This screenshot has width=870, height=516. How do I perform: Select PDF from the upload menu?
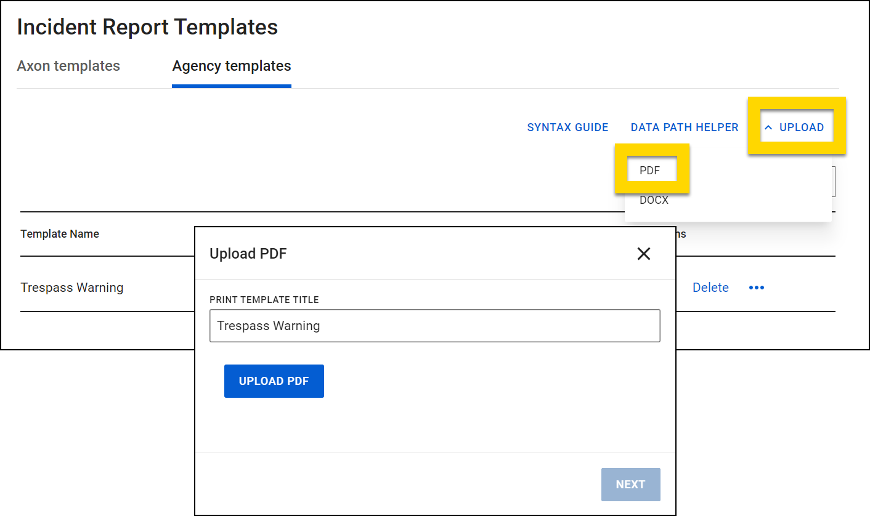click(651, 170)
